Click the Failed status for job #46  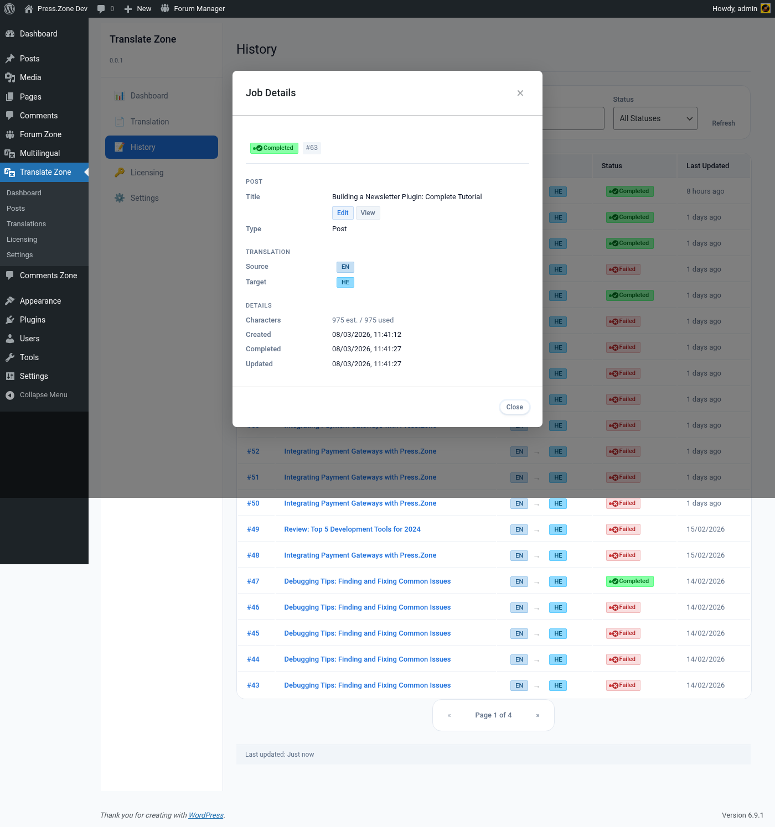(623, 607)
